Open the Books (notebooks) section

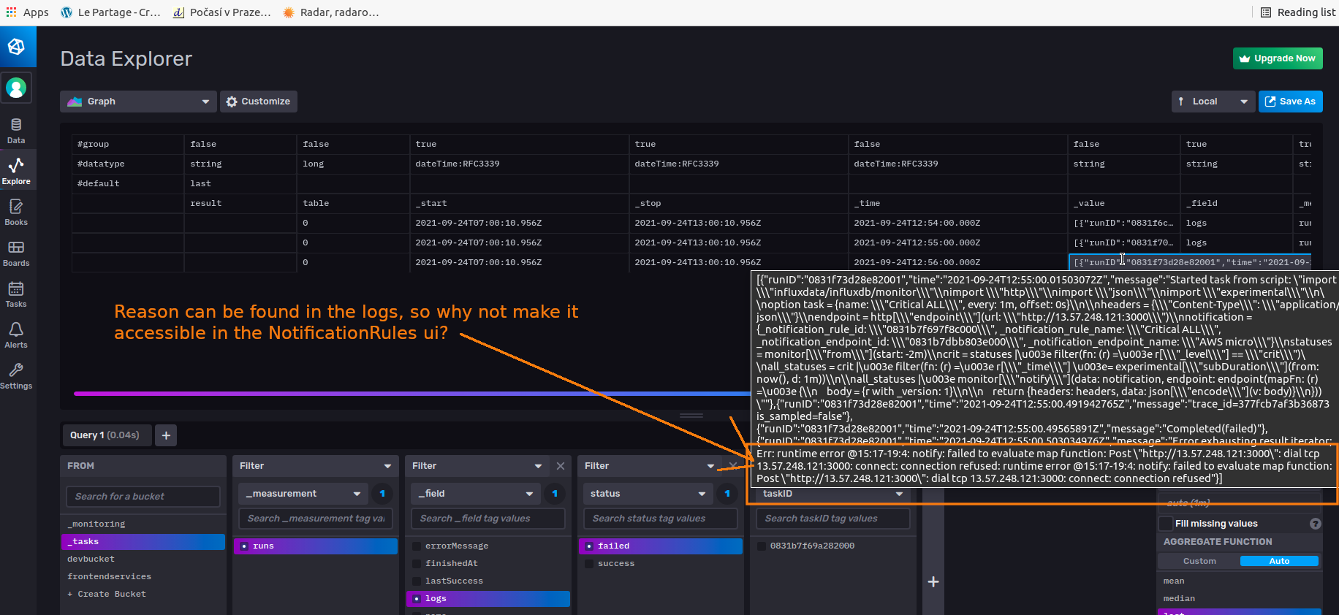pos(16,213)
